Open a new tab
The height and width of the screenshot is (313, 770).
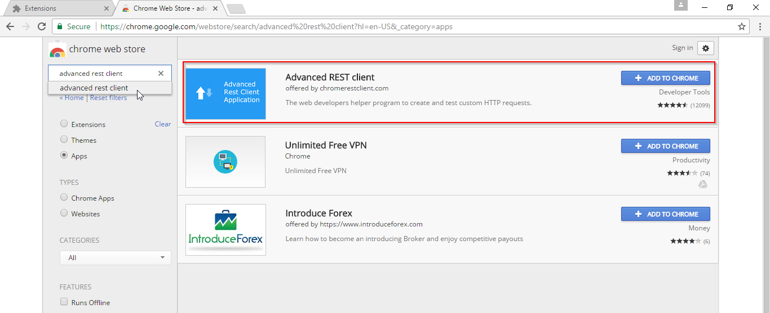pyautogui.click(x=236, y=8)
